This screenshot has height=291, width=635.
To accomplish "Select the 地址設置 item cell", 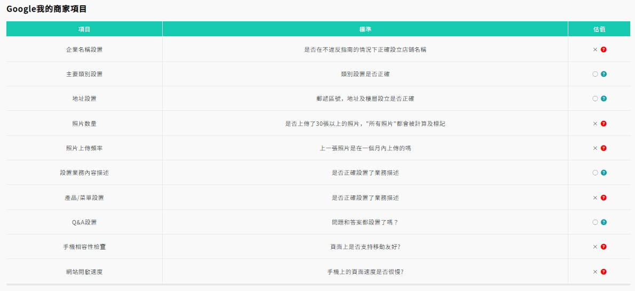I will pyautogui.click(x=84, y=99).
